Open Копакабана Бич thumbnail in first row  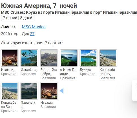tap(108, 58)
